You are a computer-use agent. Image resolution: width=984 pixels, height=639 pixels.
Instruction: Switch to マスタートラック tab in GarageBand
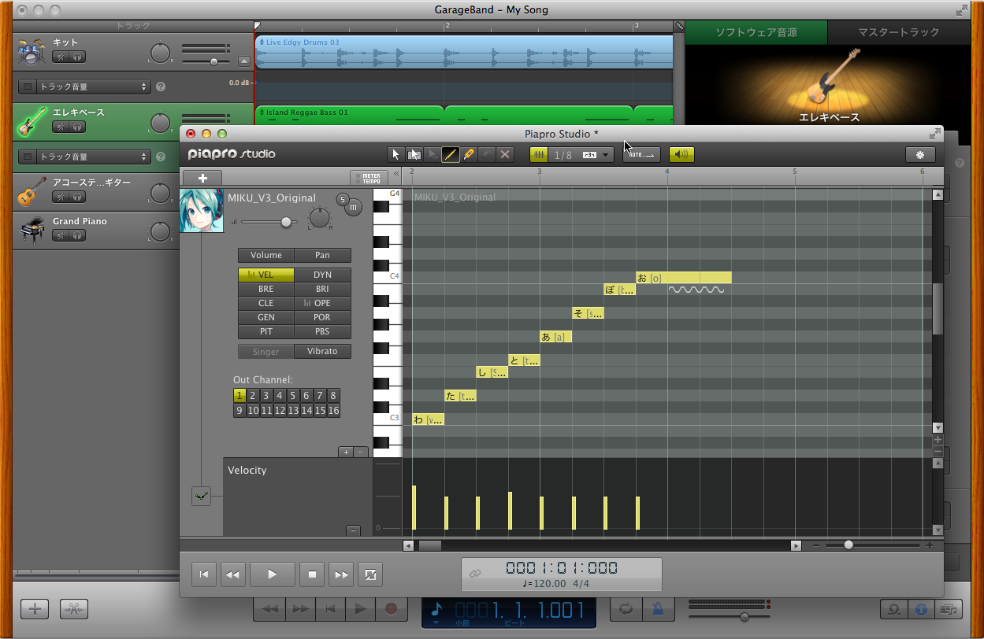tap(899, 32)
